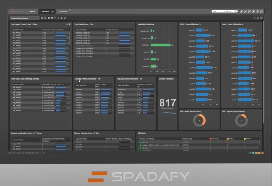Use the VM Alerts table scrollbar

click(260, 143)
